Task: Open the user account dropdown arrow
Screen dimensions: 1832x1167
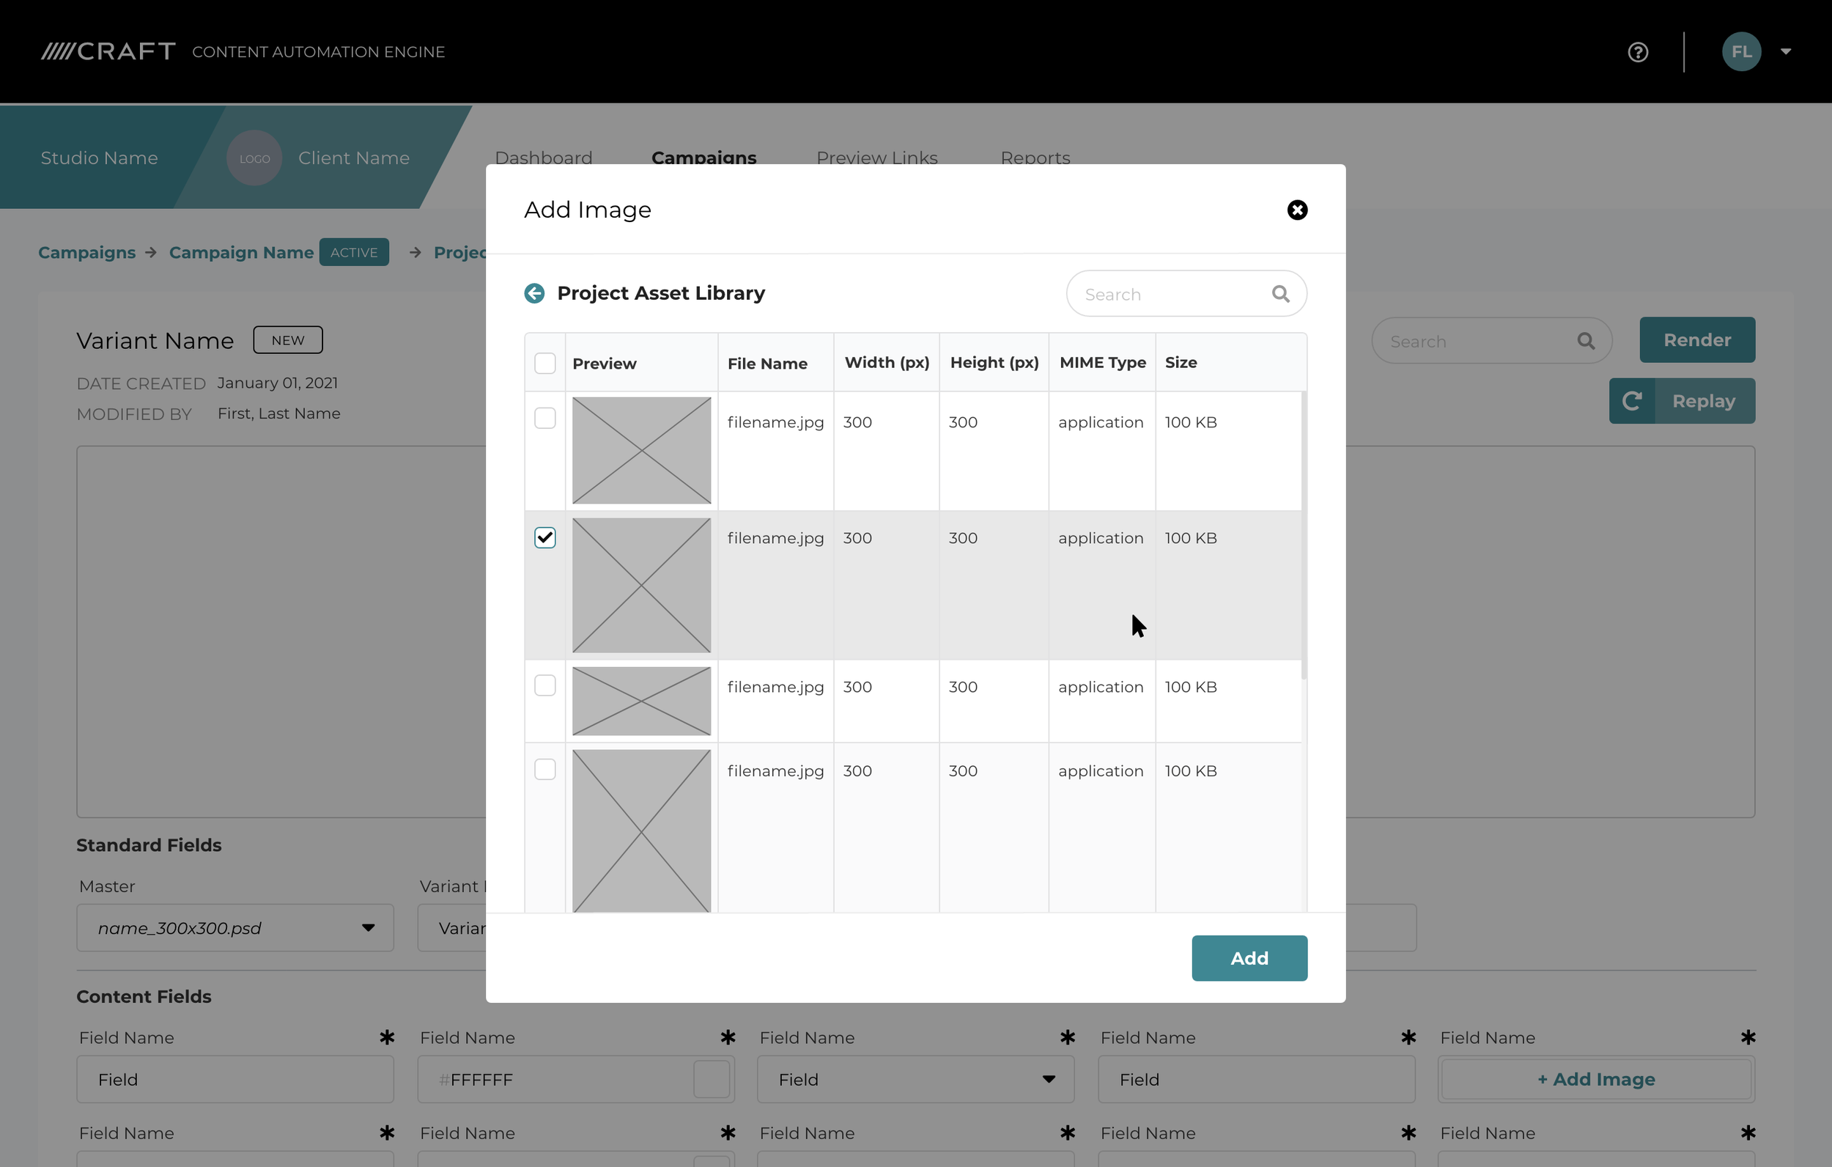Action: (x=1786, y=52)
